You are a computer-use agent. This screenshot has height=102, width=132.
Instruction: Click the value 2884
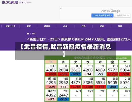pyautogui.click(x=63, y=70)
